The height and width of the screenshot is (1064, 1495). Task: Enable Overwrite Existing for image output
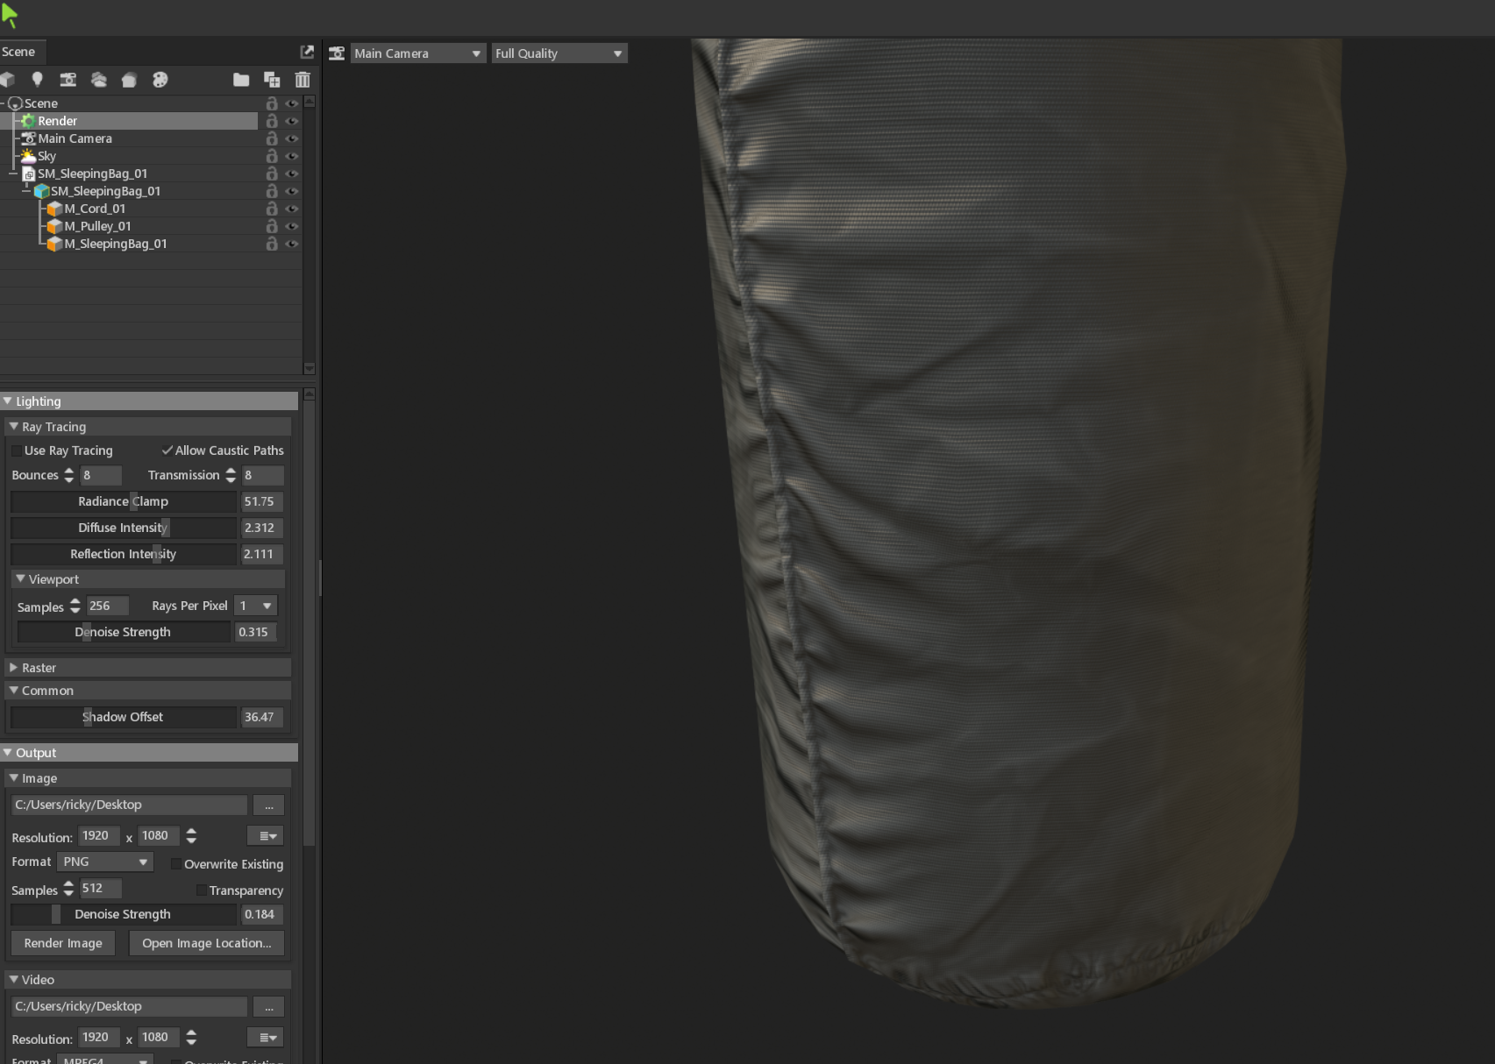(x=176, y=864)
